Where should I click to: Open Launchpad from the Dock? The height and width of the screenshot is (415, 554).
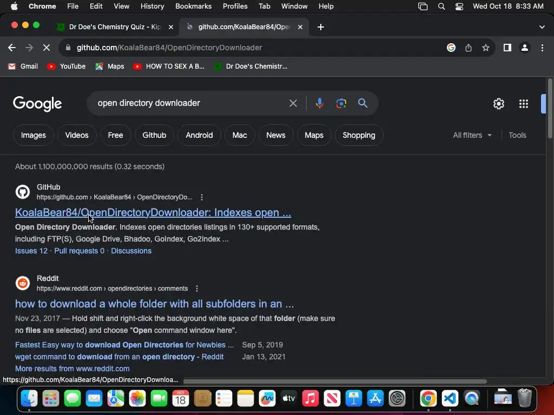50,399
